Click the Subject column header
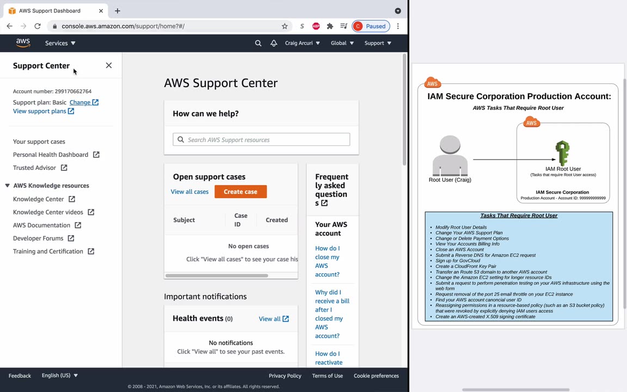 pyautogui.click(x=184, y=220)
